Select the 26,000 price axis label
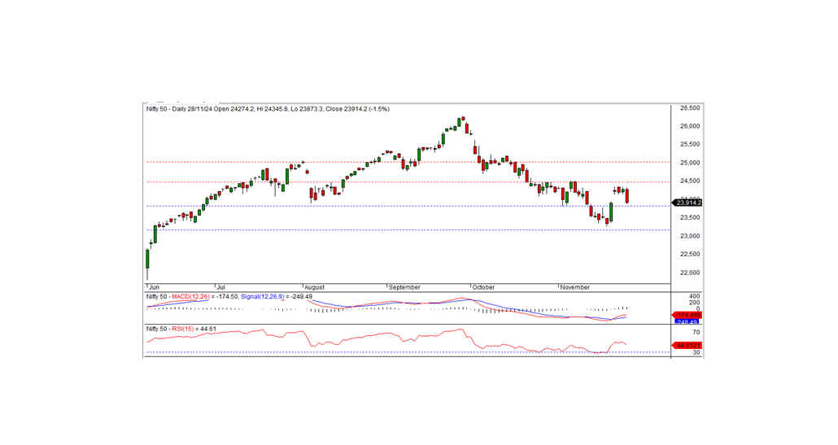Image resolution: width=838 pixels, height=445 pixels. coord(689,126)
